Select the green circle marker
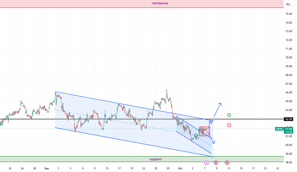Viewport: 297px width, 172px height. tap(229, 115)
